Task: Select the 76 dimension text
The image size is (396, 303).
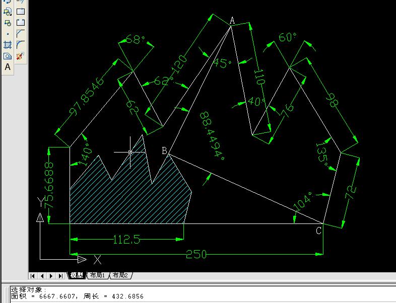Action: pyautogui.click(x=287, y=110)
